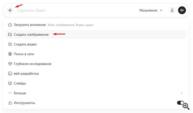193x113 pixels.
Task: Click the upload attachment icon
Action: pos(10,25)
